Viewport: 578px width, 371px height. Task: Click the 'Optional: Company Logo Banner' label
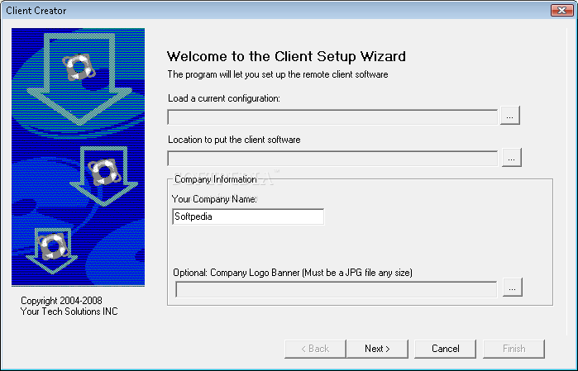(293, 273)
